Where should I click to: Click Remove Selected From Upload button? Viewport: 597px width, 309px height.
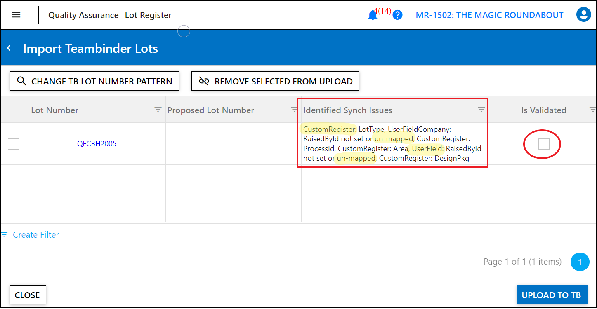click(x=275, y=81)
